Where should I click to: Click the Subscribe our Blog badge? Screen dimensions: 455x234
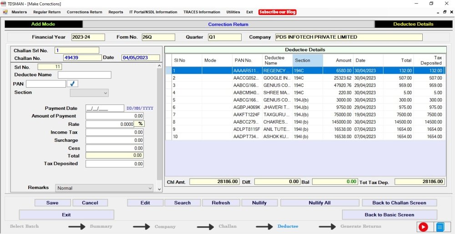click(x=278, y=12)
